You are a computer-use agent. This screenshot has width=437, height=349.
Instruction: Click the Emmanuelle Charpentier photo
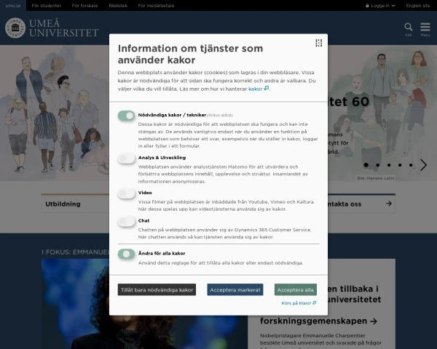(144, 304)
